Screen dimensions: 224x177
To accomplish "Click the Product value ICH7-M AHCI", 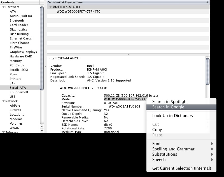I will [x=97, y=69].
